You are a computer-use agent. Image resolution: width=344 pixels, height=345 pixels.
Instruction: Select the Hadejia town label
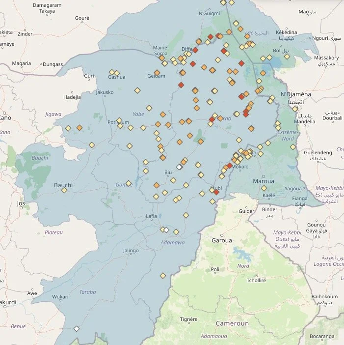coord(72,97)
